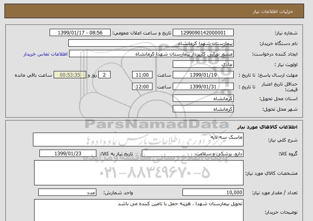Click the مهلت ارسال پاسخ label
The height and width of the screenshot is (221, 313).
click(x=278, y=75)
